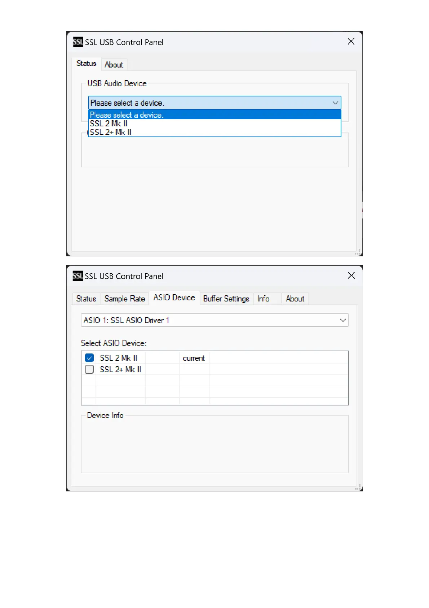Collapse the USB Audio Device dropdown arrow
The width and height of the screenshot is (429, 608).
(335, 103)
